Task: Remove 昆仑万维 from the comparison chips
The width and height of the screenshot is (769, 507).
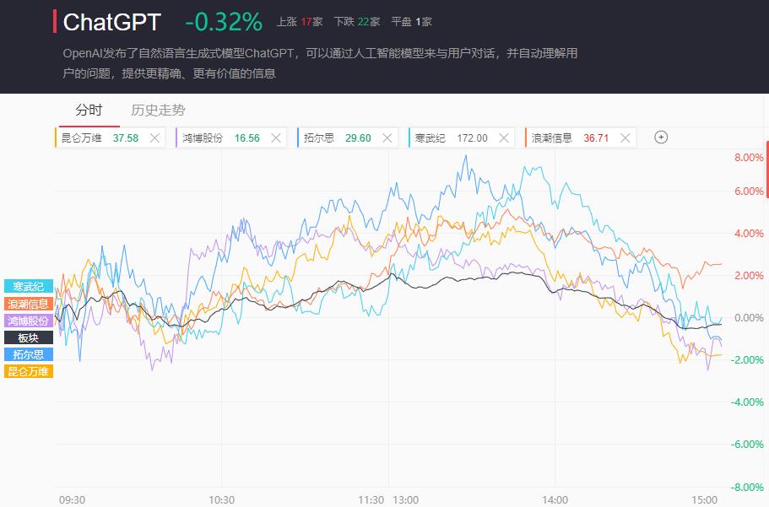Action: 154,138
